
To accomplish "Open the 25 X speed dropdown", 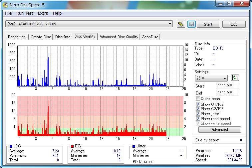I will pos(211,78).
